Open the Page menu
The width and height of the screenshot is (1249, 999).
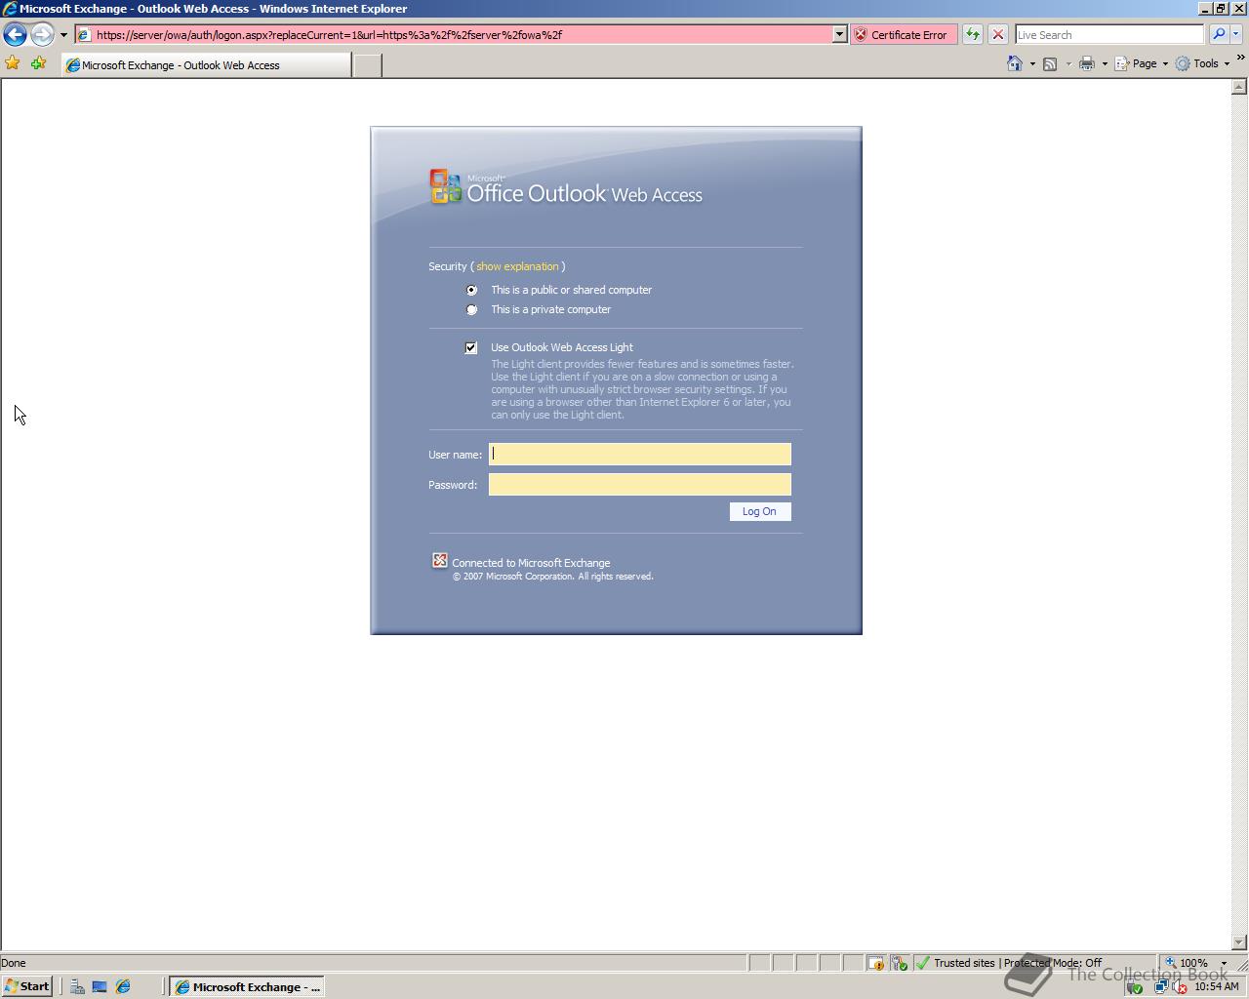(x=1142, y=63)
